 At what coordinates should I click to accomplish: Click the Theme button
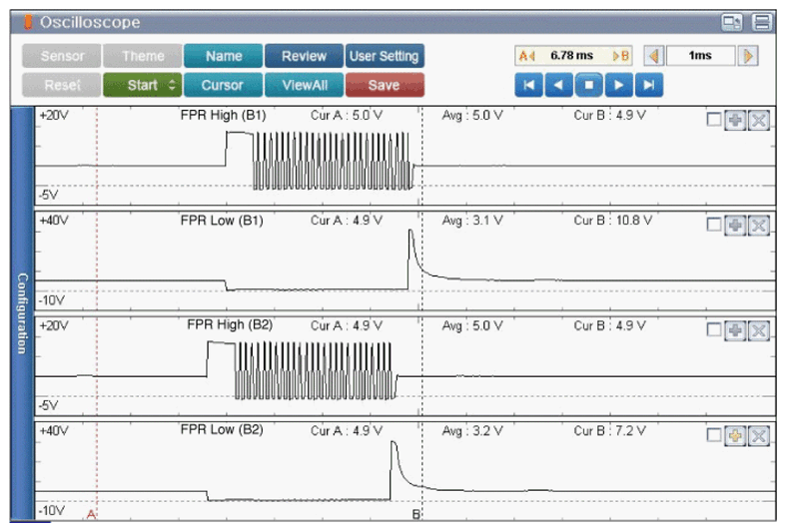pyautogui.click(x=143, y=56)
